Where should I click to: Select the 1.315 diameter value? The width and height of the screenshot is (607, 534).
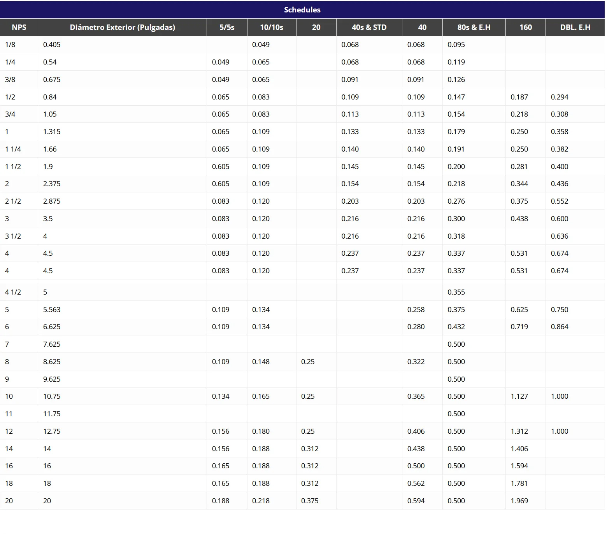pos(52,132)
